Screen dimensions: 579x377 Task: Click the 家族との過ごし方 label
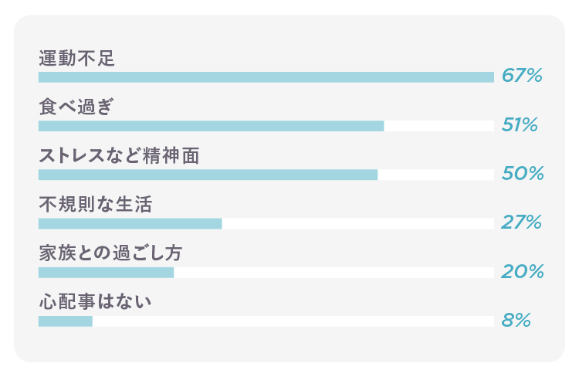(x=110, y=253)
